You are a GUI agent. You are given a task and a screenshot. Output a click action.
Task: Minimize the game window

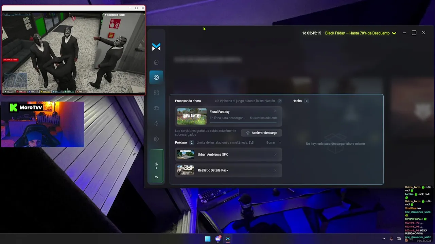pos(130,8)
